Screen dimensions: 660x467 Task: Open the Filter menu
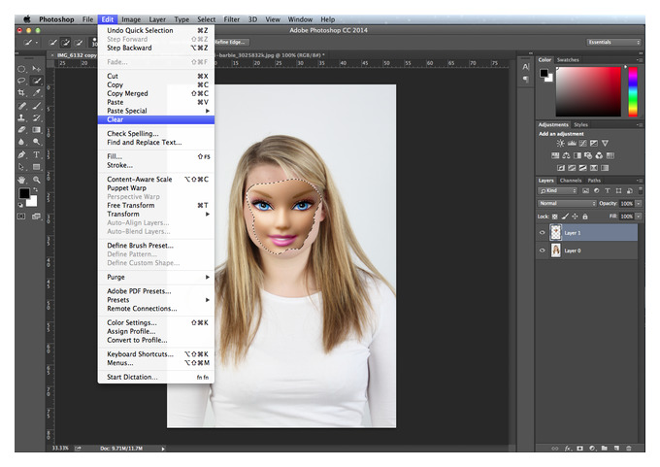(232, 19)
